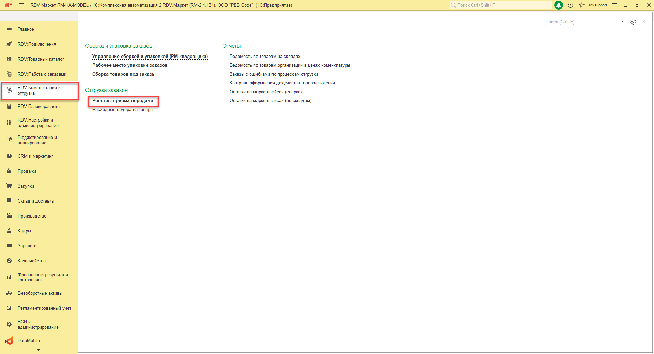The height and width of the screenshot is (354, 654).
Task: Open the history clock icon
Action: (x=571, y=5)
